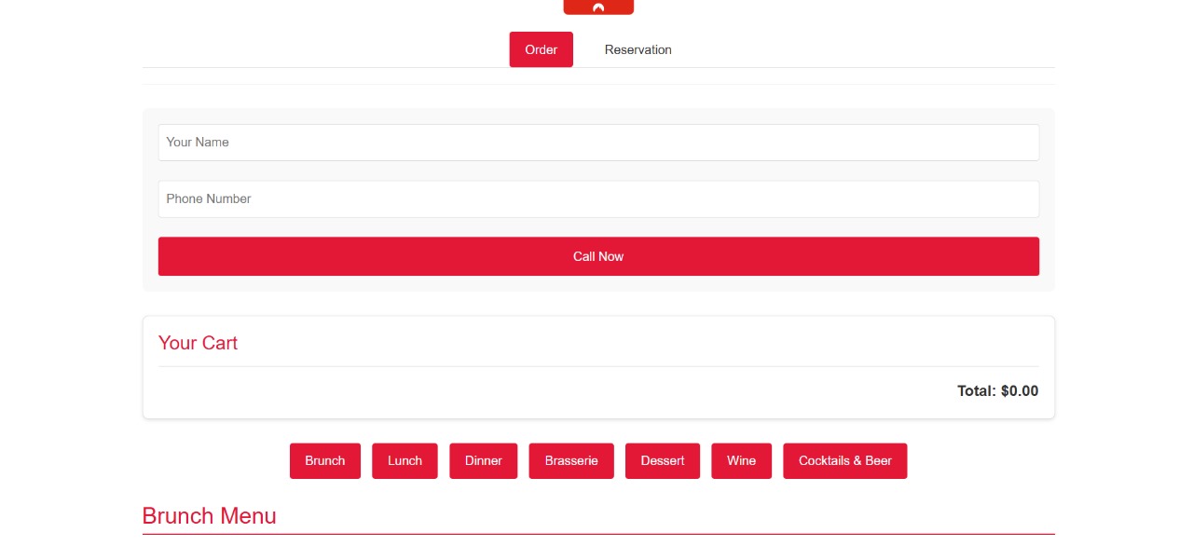The height and width of the screenshot is (546, 1193).
Task: View the Dessert menu
Action: click(663, 461)
